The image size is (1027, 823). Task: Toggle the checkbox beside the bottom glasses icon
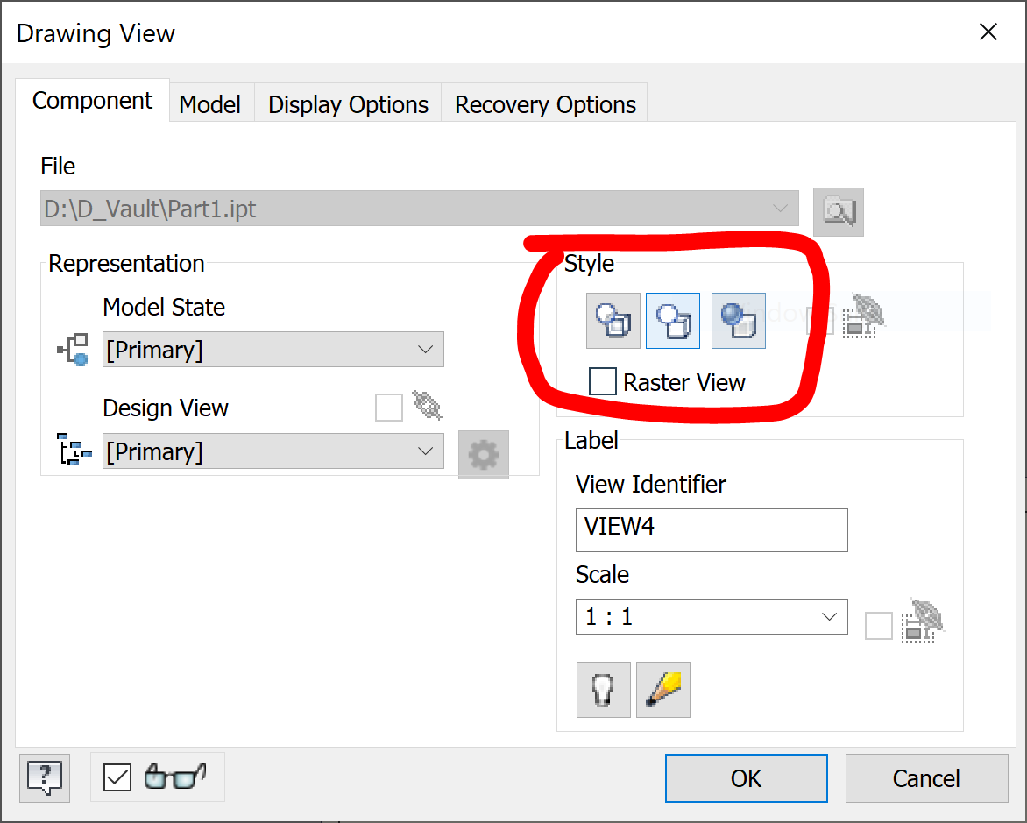pyautogui.click(x=117, y=777)
